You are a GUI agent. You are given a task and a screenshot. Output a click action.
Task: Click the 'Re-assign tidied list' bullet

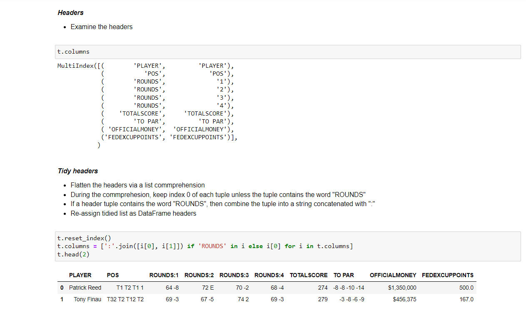133,214
